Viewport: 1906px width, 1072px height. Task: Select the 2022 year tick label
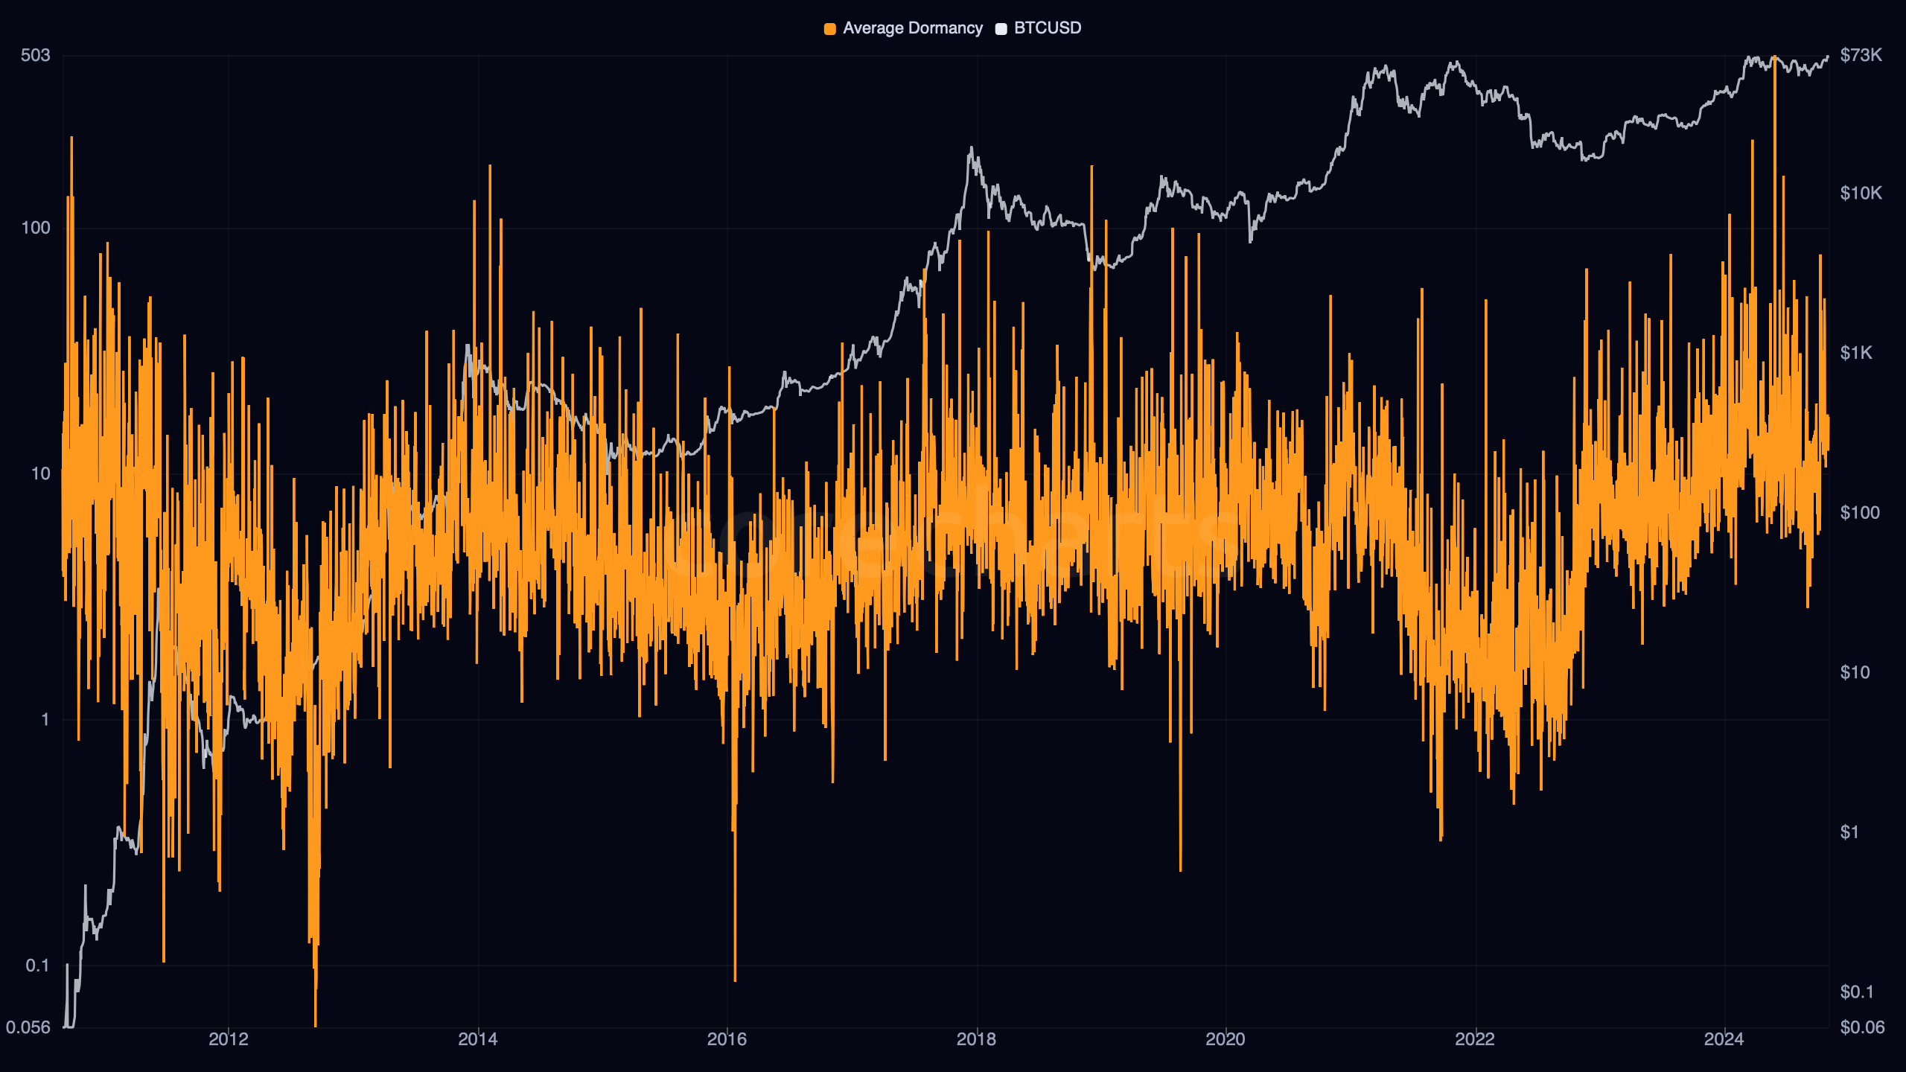pyautogui.click(x=1474, y=1039)
